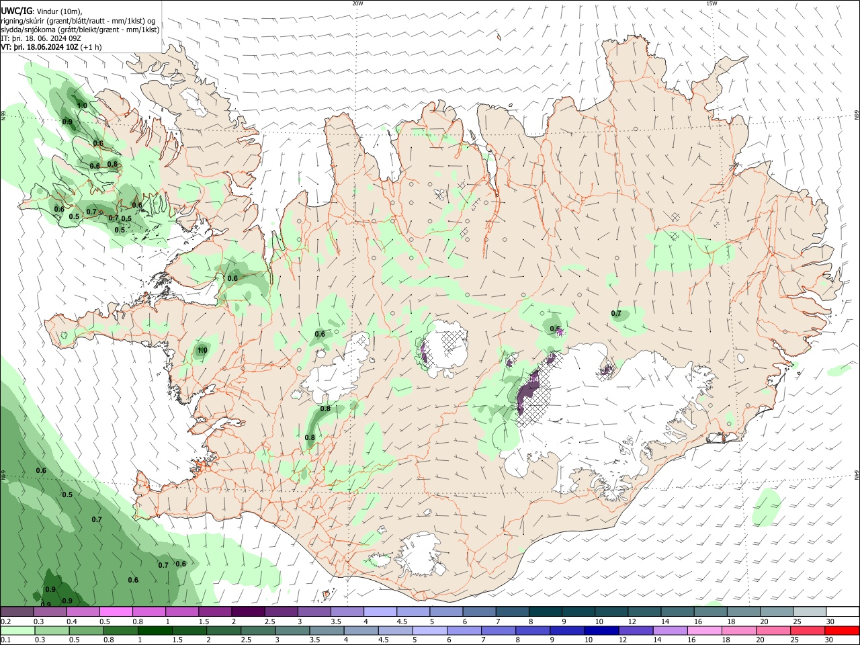The width and height of the screenshot is (860, 645).
Task: Select the dark teal snow swatch between 9 and 10
Action: 578,612
